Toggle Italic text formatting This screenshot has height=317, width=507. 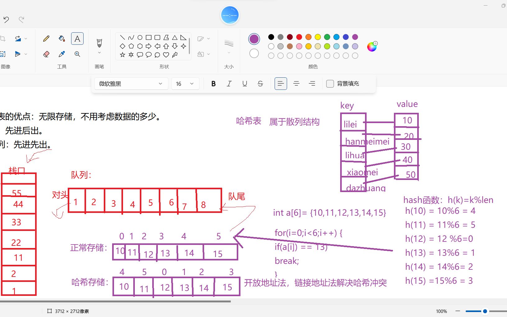click(229, 84)
